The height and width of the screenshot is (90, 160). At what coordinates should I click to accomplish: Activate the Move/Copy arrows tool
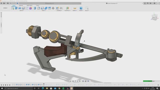click(x=53, y=8)
